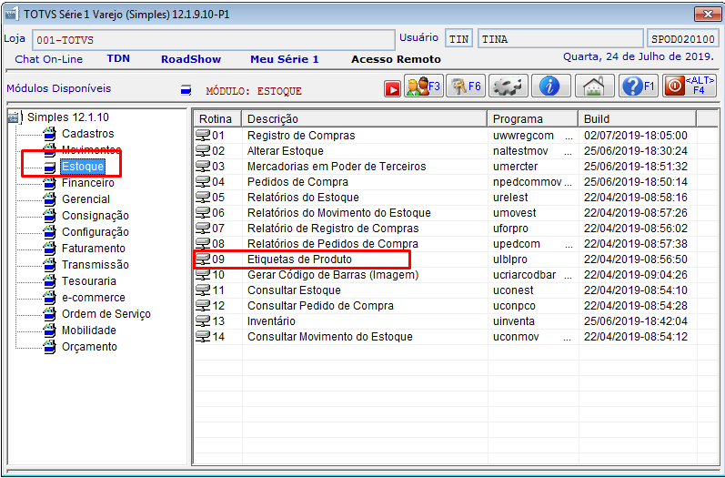Open the Orçamento module
Screen dimensions: 725x478
89,347
